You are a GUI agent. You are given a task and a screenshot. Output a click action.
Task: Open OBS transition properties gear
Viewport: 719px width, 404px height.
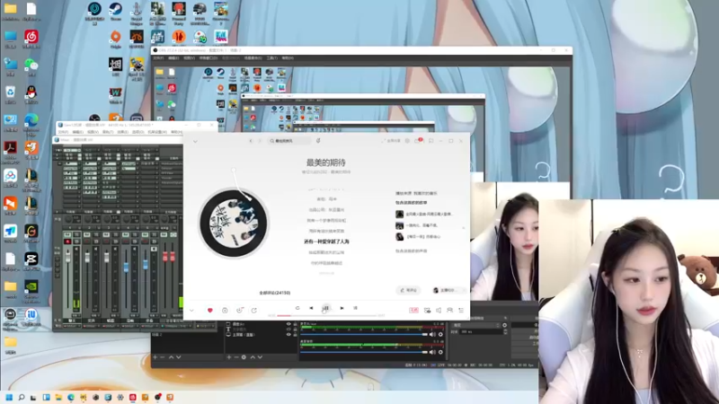coord(505,325)
